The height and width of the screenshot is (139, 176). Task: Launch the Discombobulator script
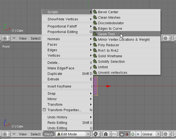point(127,23)
